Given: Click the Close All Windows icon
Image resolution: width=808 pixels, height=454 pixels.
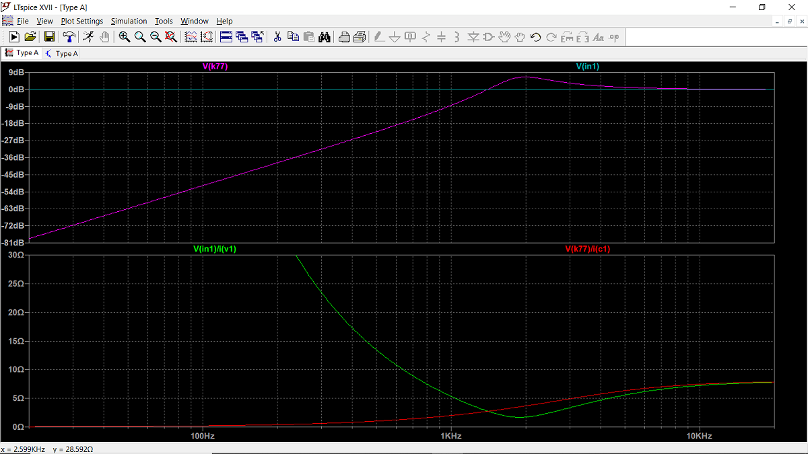Looking at the screenshot, I should [x=257, y=37].
